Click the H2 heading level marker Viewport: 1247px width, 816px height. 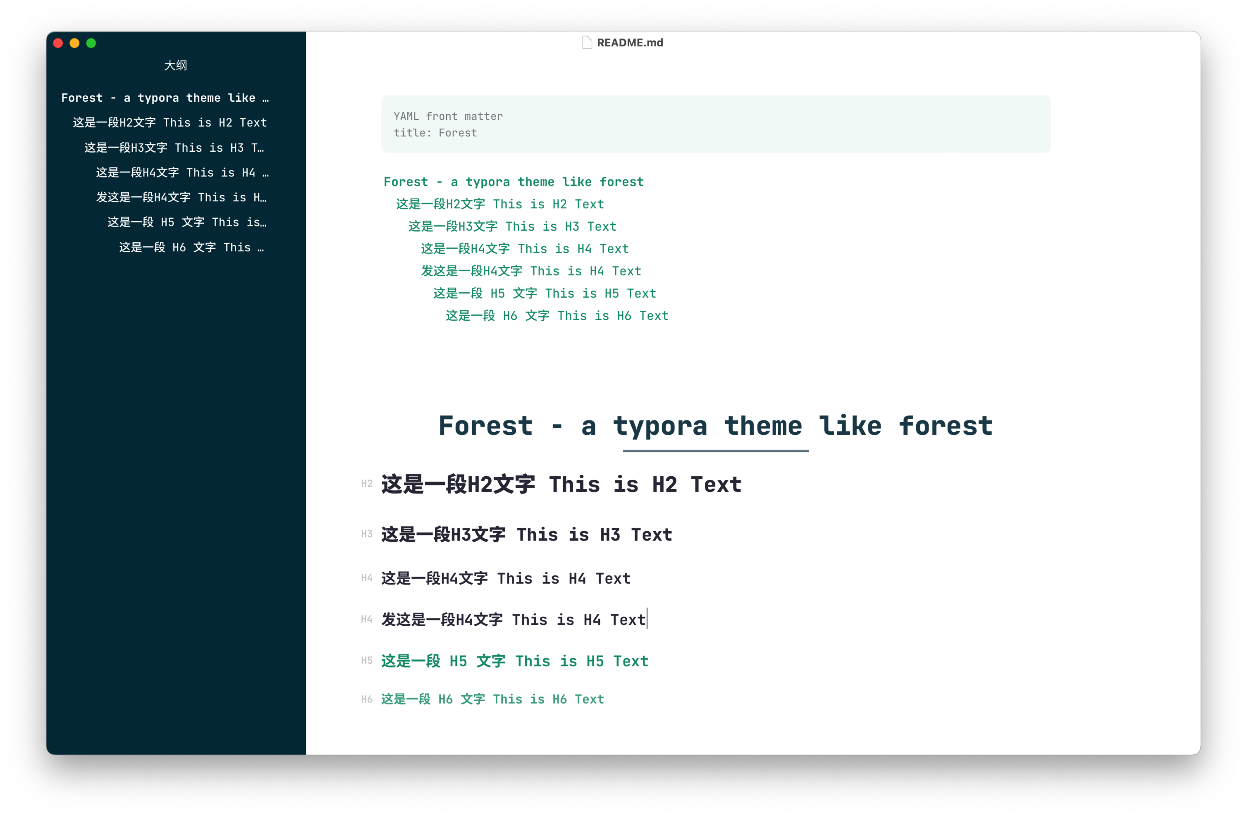pos(366,484)
